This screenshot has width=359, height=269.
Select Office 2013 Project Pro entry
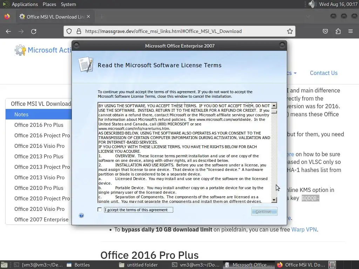(x=42, y=167)
